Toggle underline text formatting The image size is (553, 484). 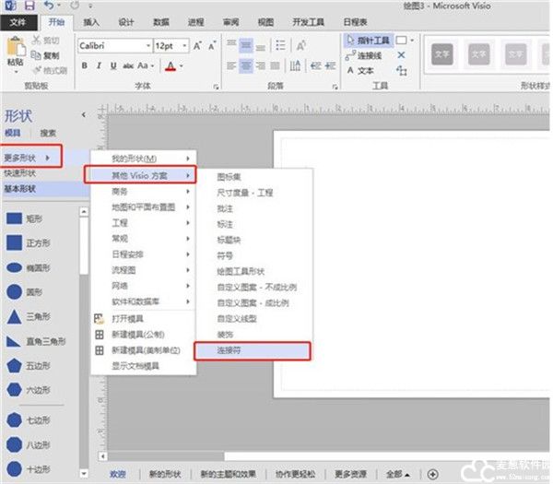[x=112, y=66]
